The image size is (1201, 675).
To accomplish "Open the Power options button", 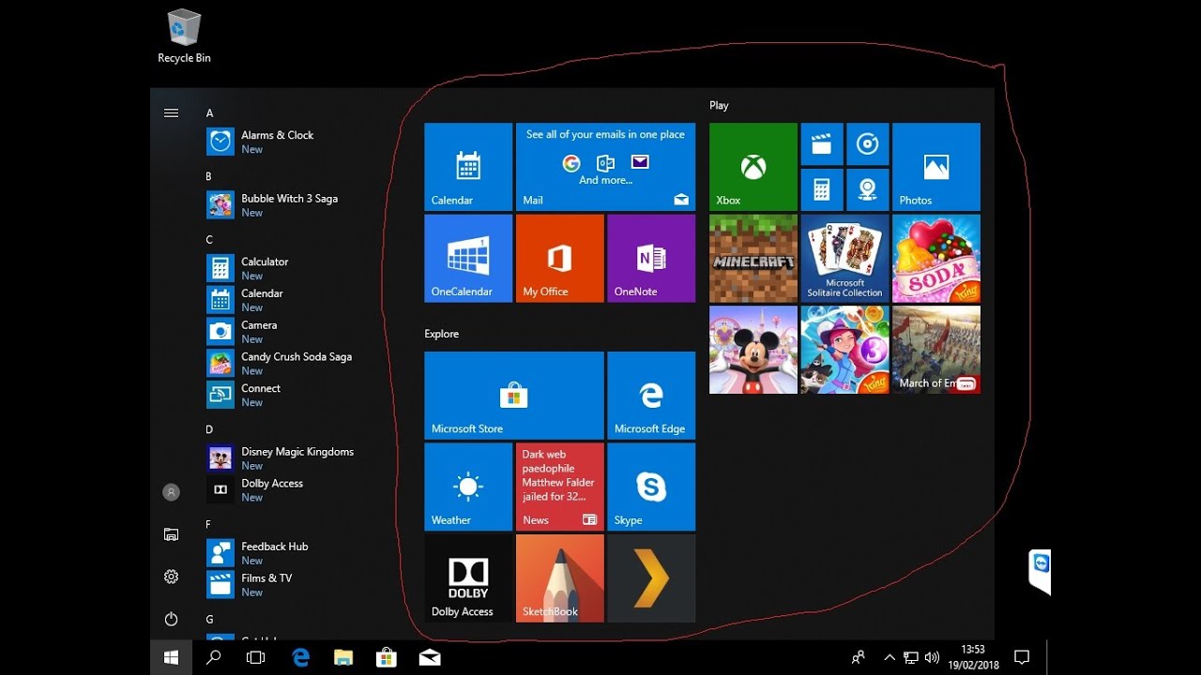I will pos(171,619).
